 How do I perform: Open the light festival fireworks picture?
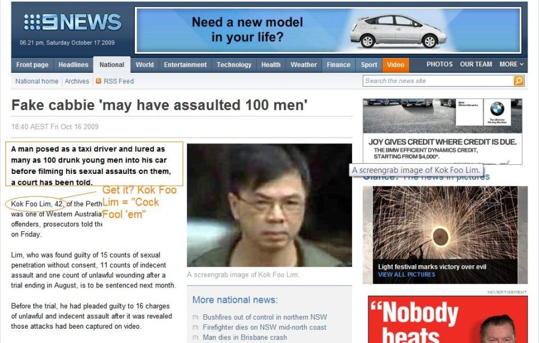click(445, 235)
